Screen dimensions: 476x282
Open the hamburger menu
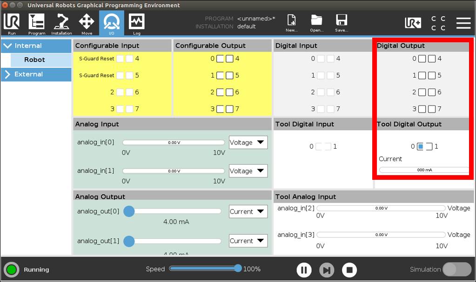(x=463, y=23)
